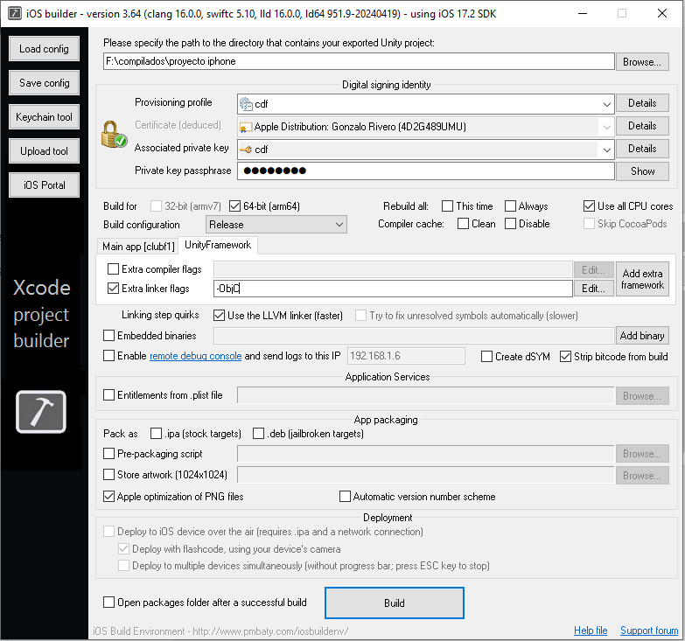This screenshot has width=685, height=641.
Task: Click the hammer build icon in sidebar
Action: (x=41, y=412)
